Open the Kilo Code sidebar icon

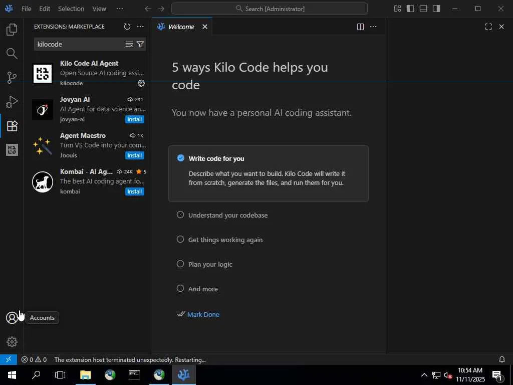12,150
